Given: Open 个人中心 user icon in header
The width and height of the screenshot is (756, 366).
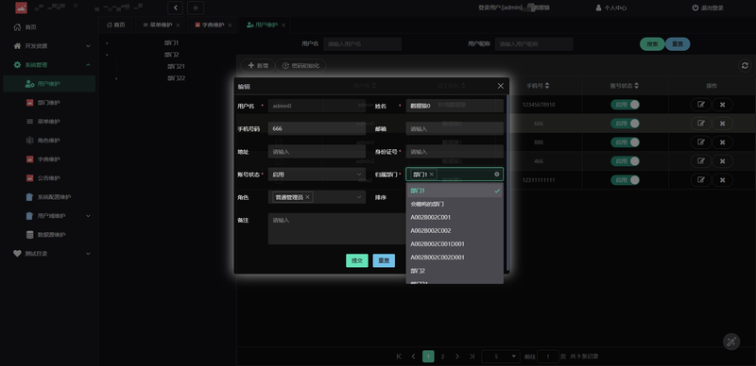Looking at the screenshot, I should click(598, 8).
